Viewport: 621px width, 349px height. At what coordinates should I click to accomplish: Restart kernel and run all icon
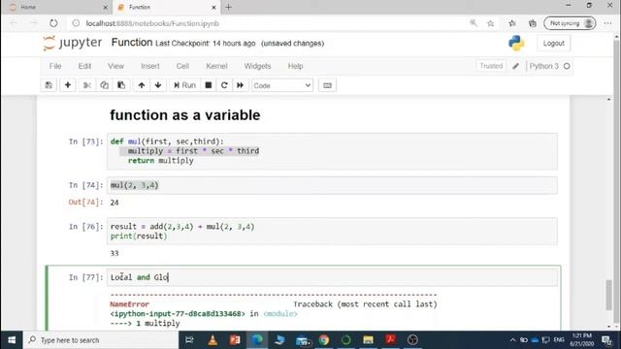240,85
